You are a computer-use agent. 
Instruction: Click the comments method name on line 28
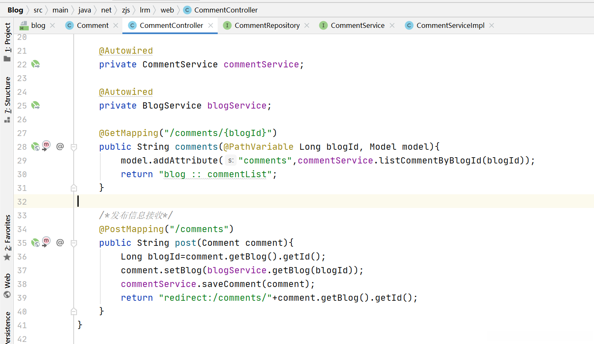click(196, 147)
